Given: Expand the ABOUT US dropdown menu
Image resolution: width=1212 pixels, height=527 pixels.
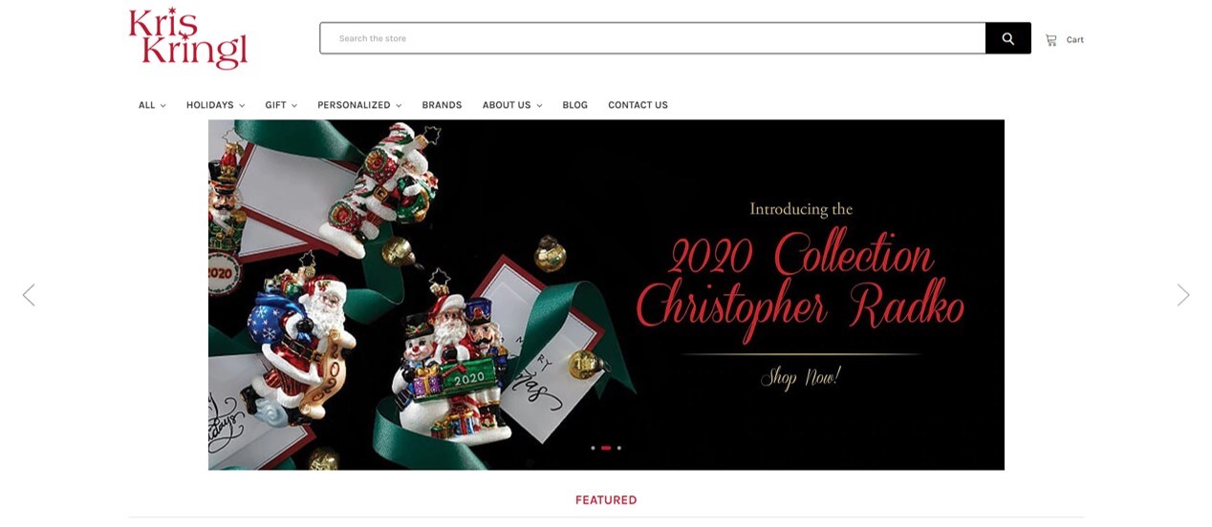Looking at the screenshot, I should 512,105.
